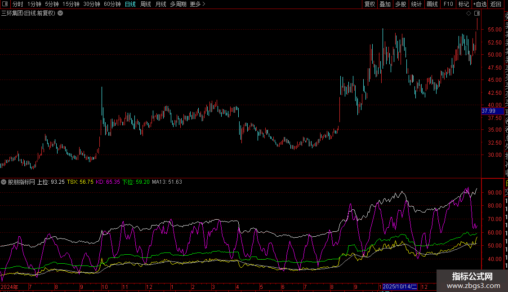The width and height of the screenshot is (508, 292).
Task: Open F10 company information
Action: pos(448,4)
